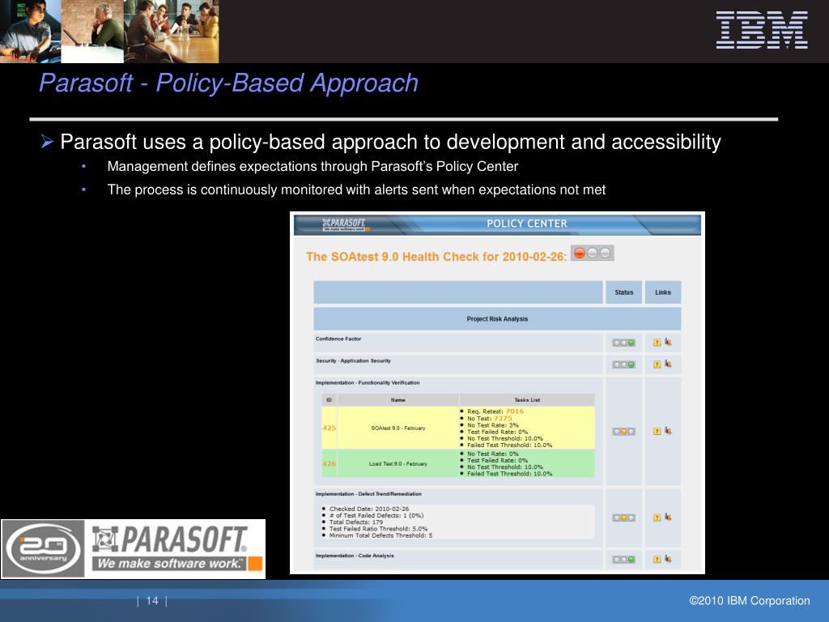Image resolution: width=829 pixels, height=622 pixels.
Task: Click 'Implementation - Functionality Verification' label
Action: (368, 383)
